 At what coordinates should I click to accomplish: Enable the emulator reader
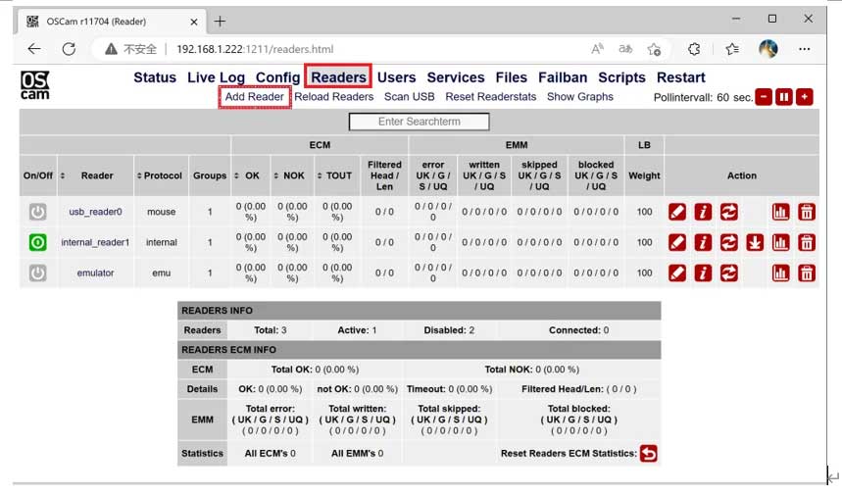tap(37, 273)
